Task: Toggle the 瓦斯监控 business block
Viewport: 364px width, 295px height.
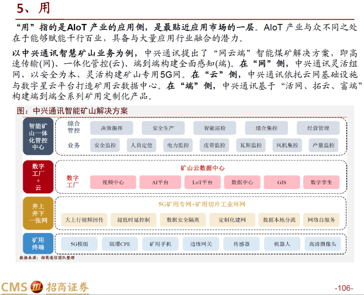Action: pos(250,145)
